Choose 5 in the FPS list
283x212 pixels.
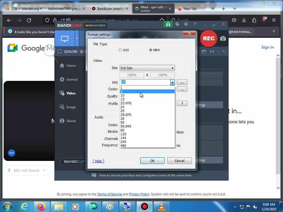pyautogui.click(x=147, y=92)
